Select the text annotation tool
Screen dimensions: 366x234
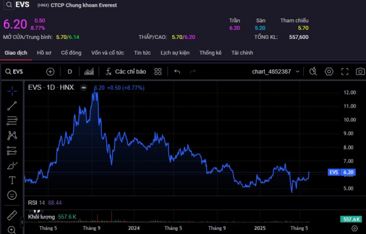tap(12, 180)
